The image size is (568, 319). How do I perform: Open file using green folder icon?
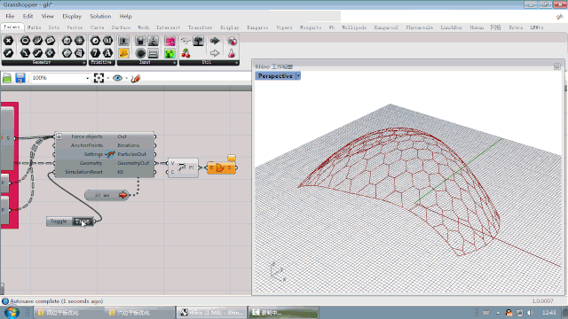(x=7, y=78)
